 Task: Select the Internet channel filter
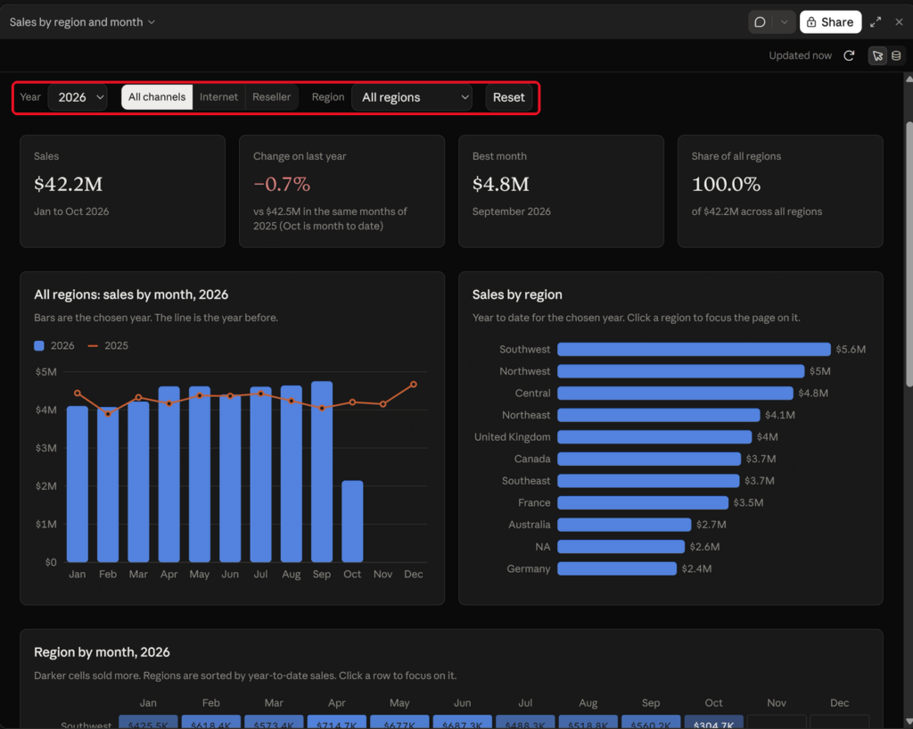(218, 96)
